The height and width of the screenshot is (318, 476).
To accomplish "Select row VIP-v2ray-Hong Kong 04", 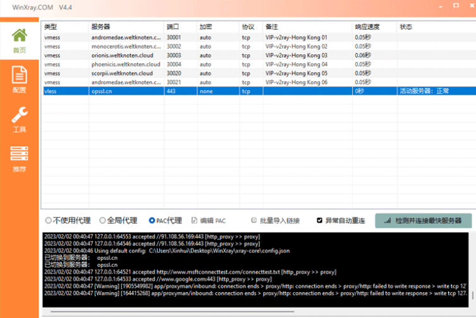I will click(259, 64).
